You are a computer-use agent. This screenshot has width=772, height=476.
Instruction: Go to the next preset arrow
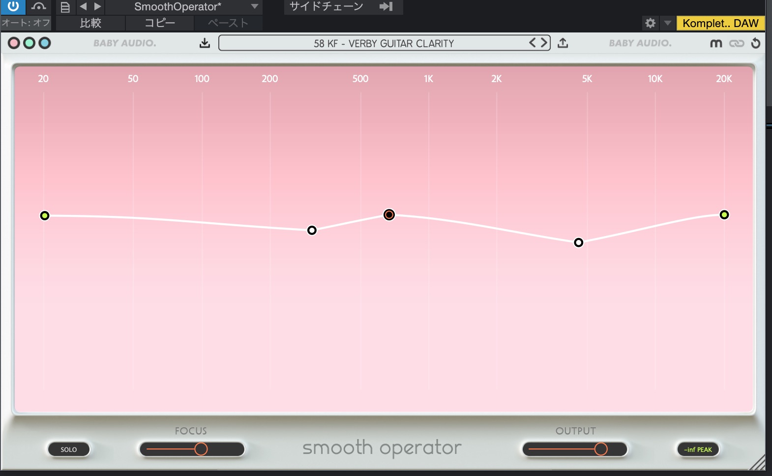[544, 43]
